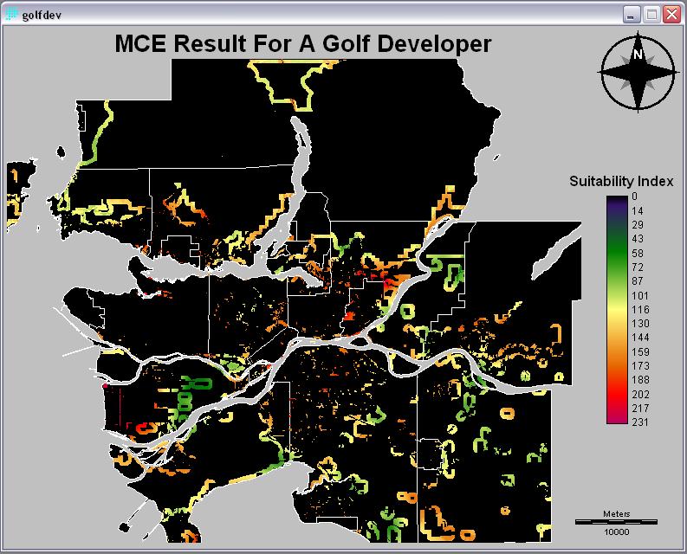Pick the magenta bottom of legend bar
687x554 pixels.
(617, 421)
